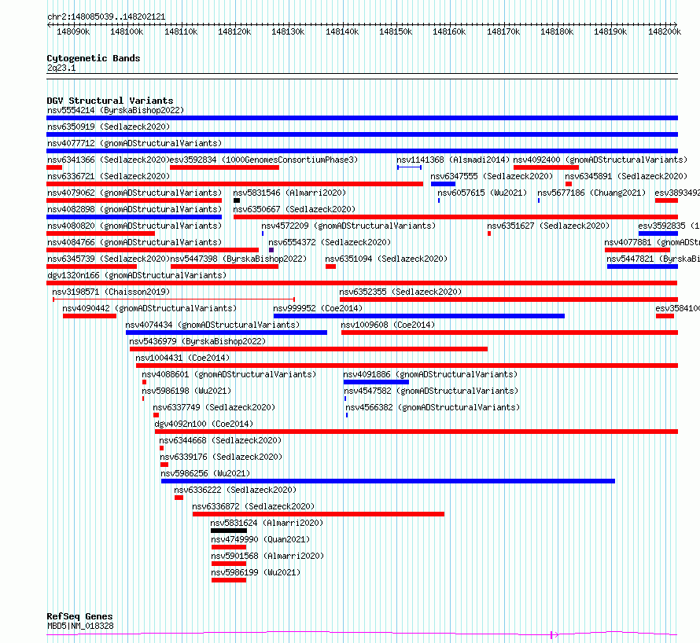Click the nsv4092400 variant label
Screen dimensions: 700x643
(x=600, y=160)
